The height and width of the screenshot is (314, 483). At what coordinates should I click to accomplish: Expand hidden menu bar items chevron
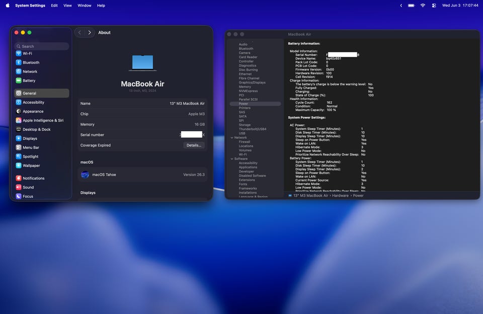coord(401,5)
